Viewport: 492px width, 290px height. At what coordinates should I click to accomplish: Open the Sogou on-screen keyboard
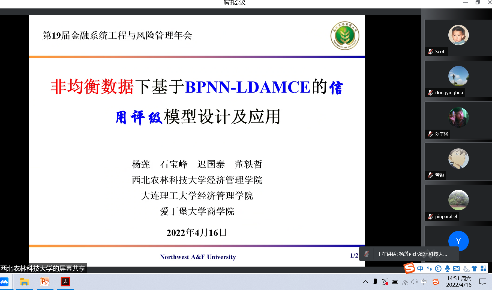click(x=457, y=269)
